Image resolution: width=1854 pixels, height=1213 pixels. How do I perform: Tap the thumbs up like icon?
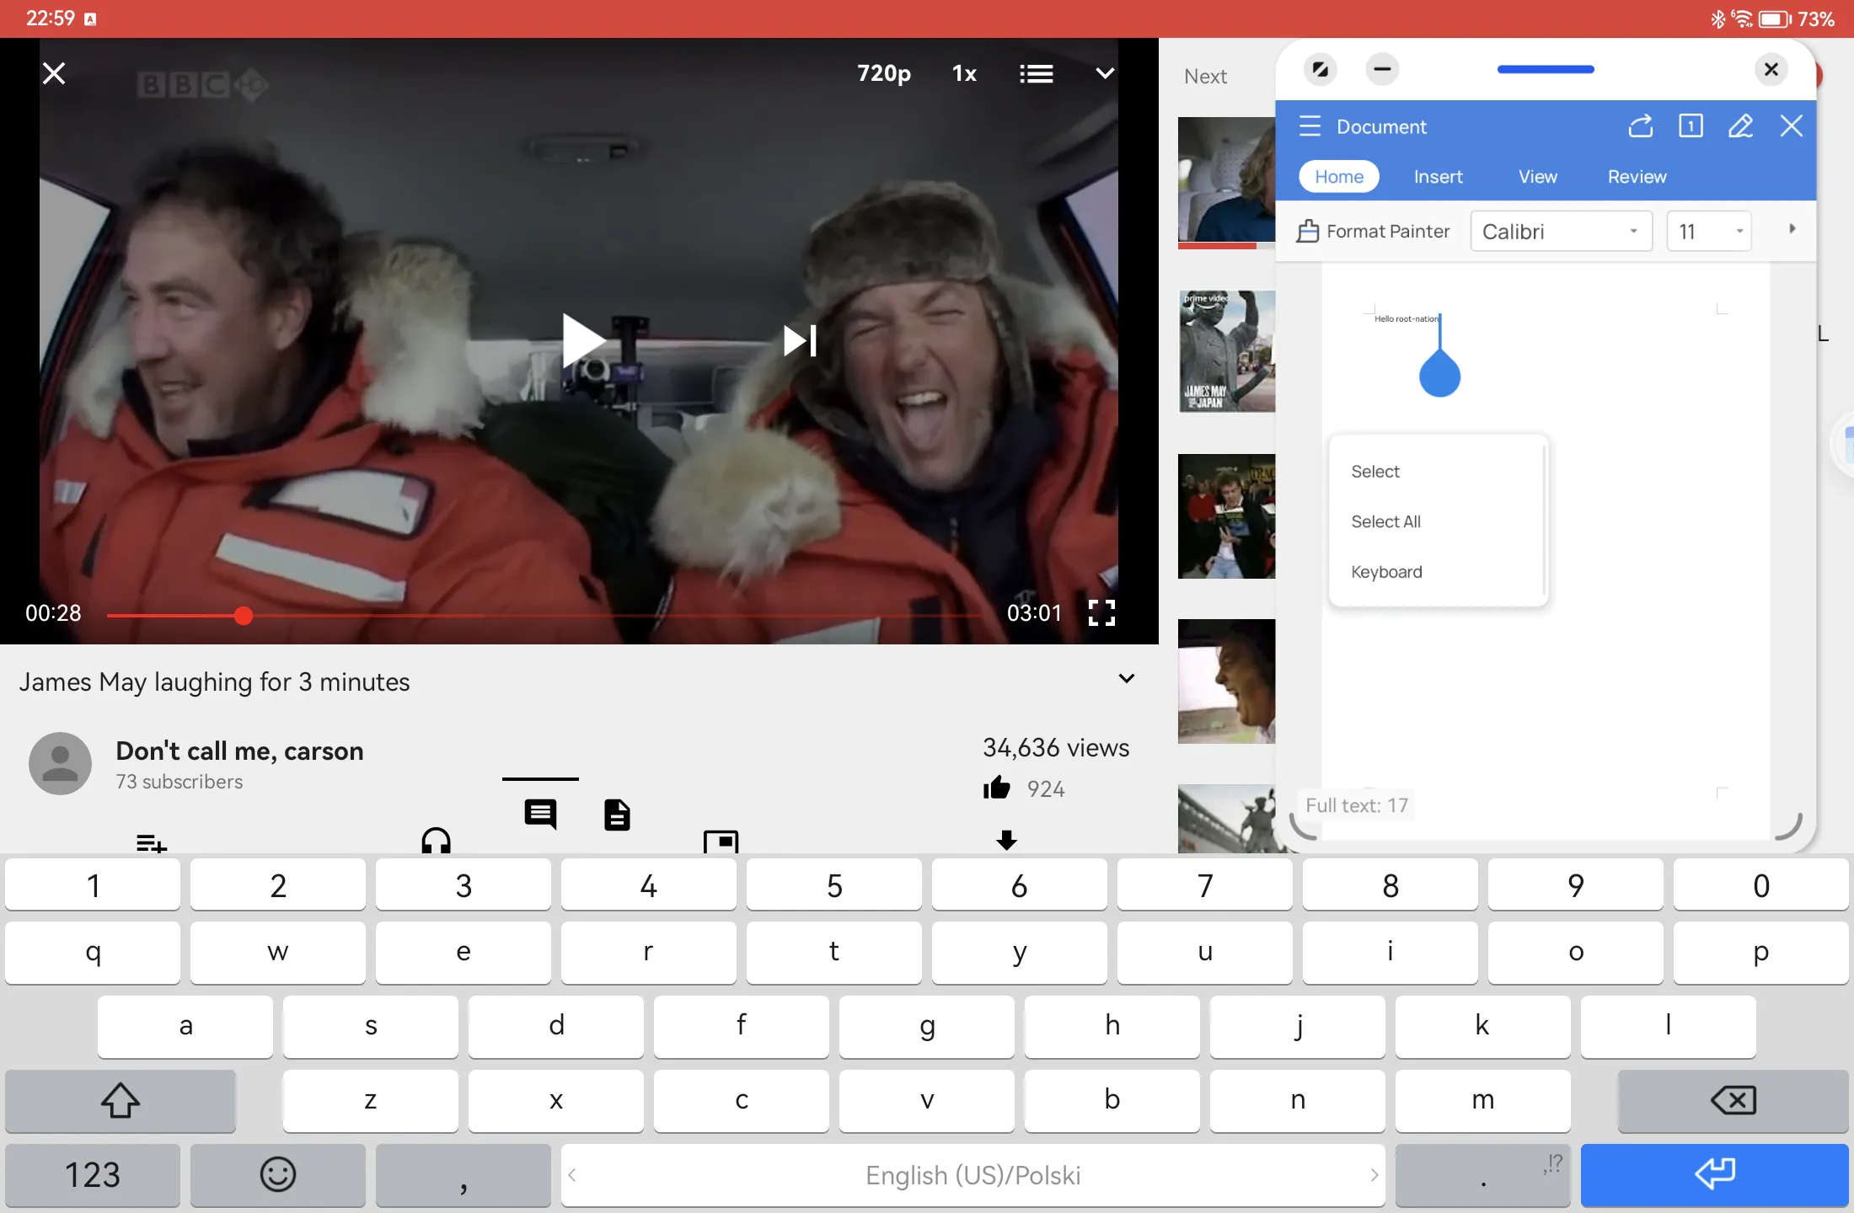[997, 788]
